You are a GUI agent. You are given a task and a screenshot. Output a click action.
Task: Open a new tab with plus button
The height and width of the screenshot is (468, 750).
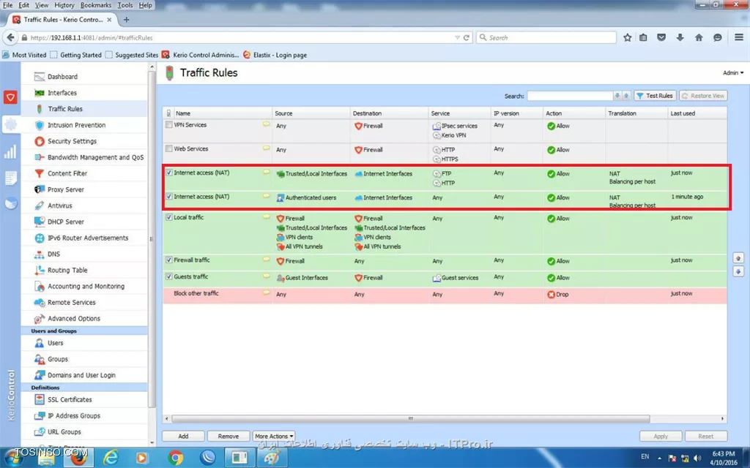pos(126,20)
